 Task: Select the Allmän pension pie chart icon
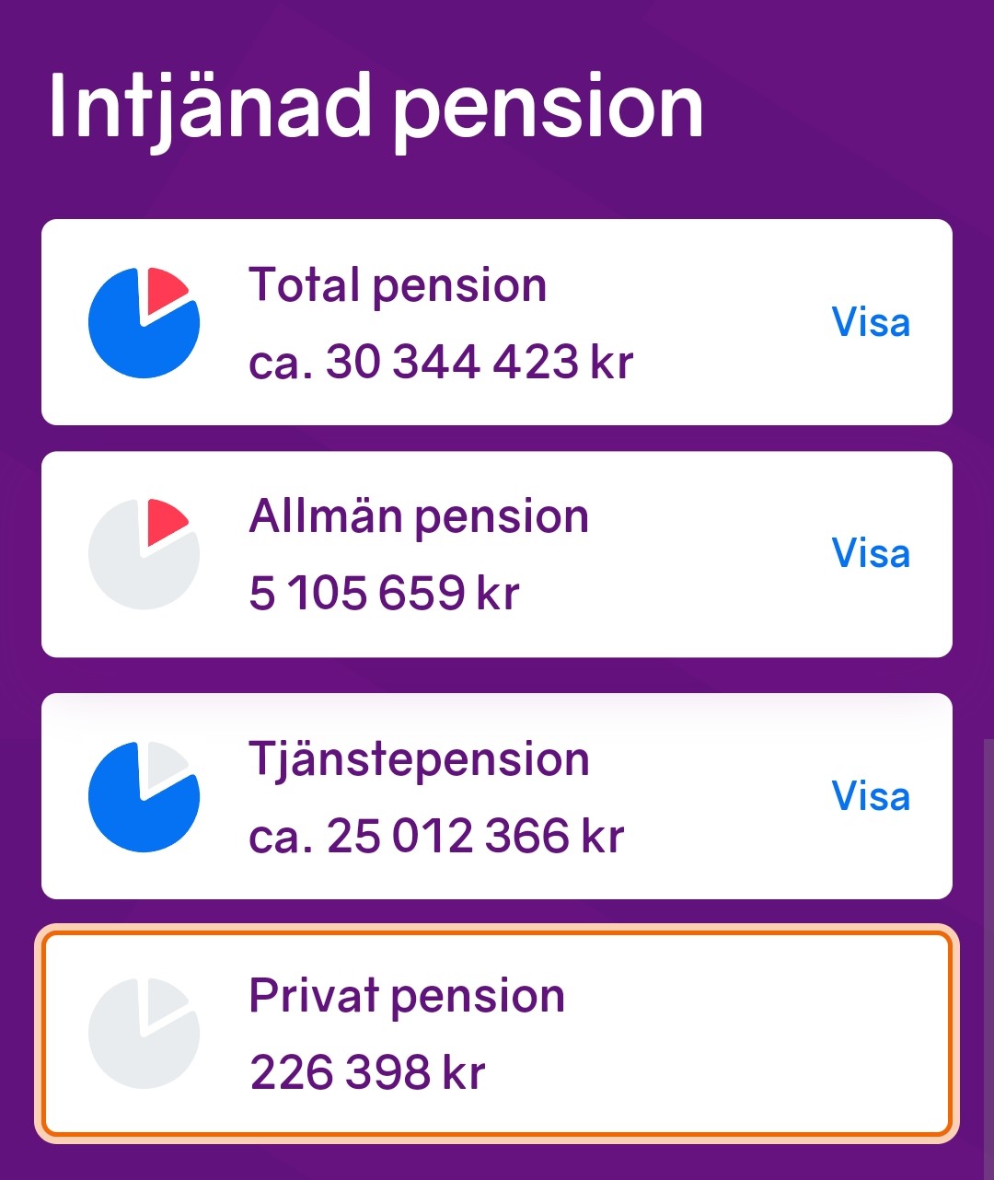click(x=144, y=552)
